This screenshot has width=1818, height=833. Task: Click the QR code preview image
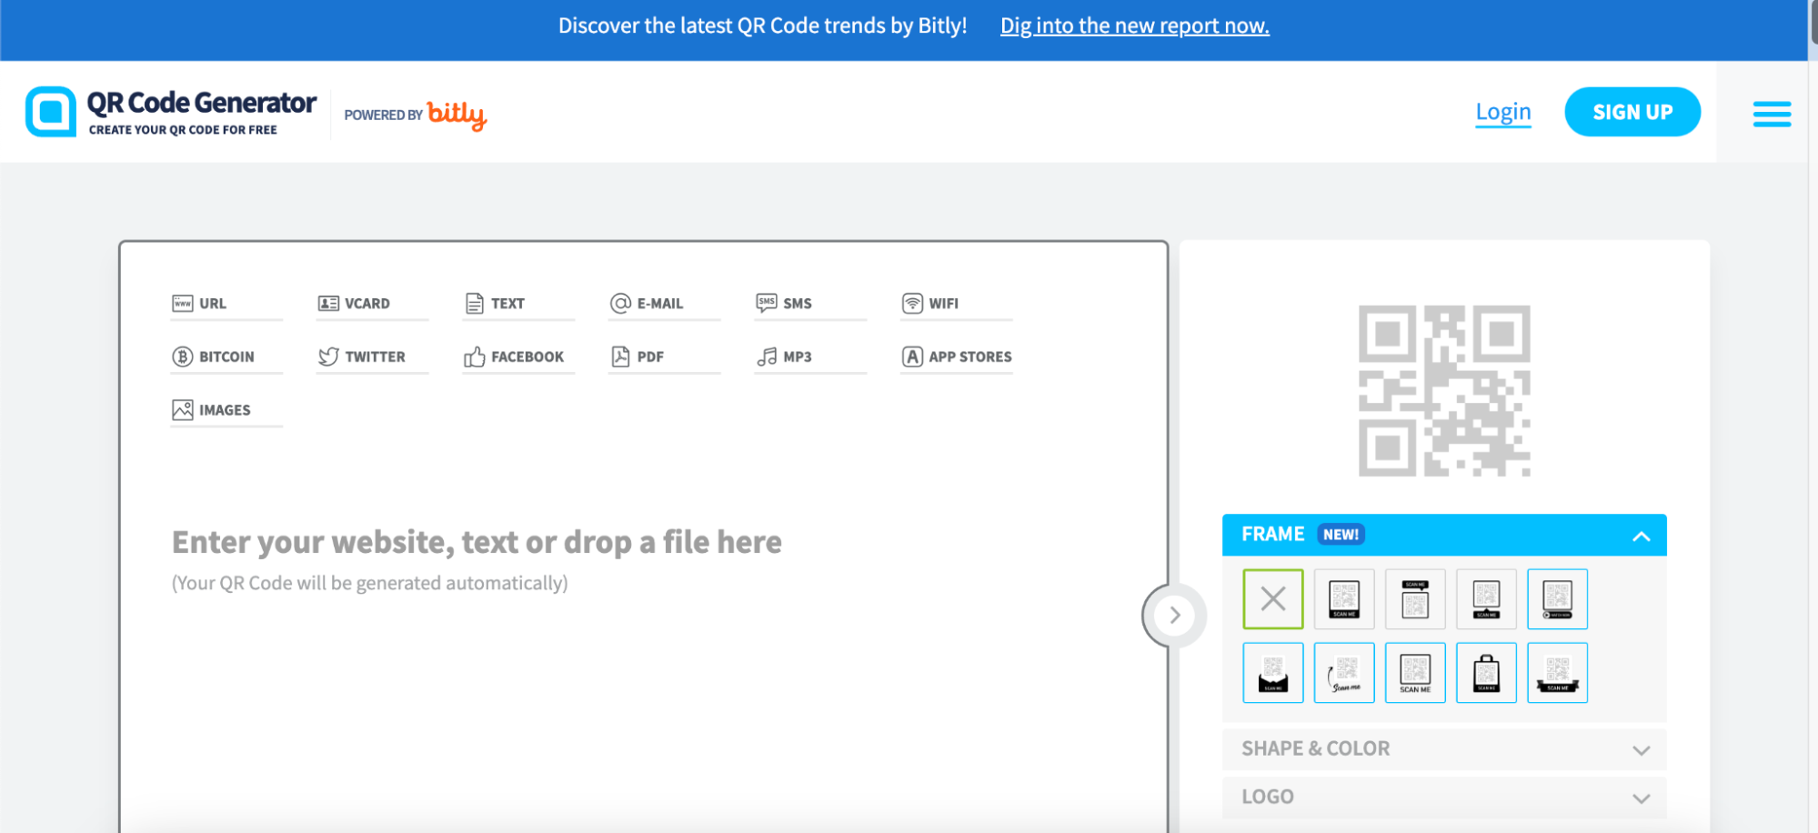coord(1444,390)
